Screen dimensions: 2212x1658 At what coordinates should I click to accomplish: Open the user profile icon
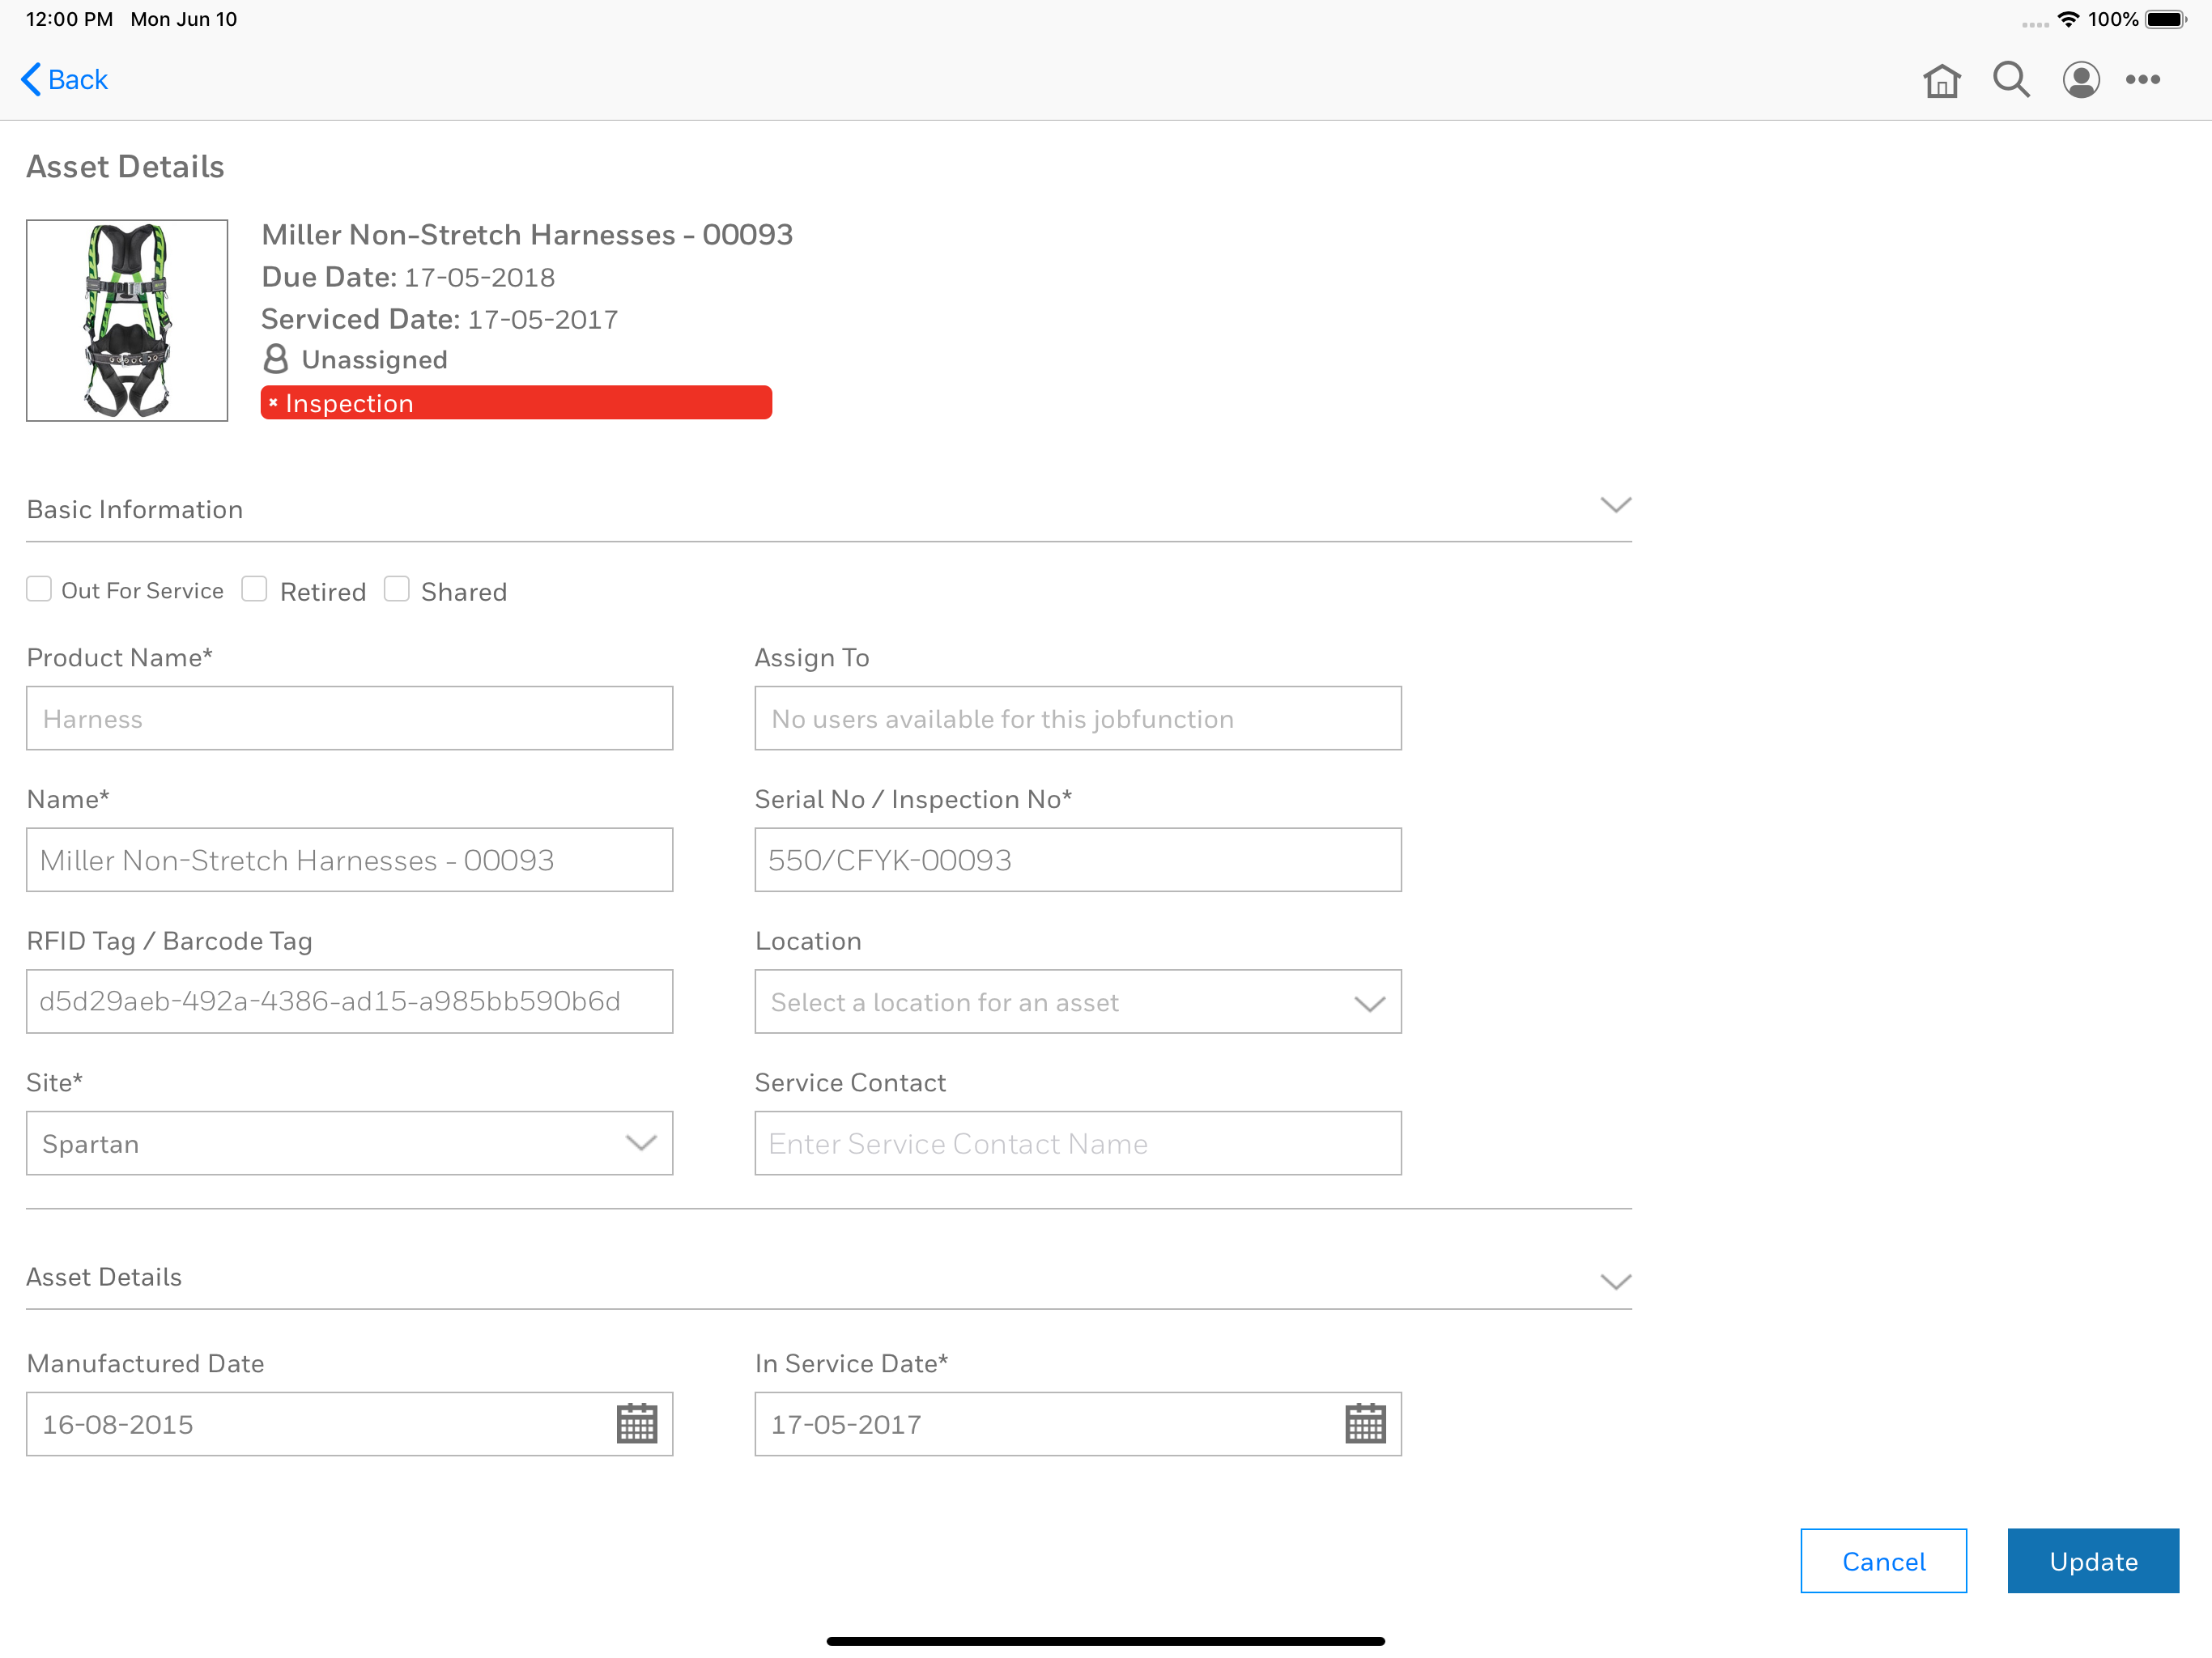(2080, 80)
